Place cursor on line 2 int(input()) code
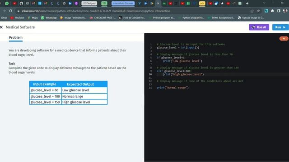Screen dimensions: 289x162 coord(190,48)
